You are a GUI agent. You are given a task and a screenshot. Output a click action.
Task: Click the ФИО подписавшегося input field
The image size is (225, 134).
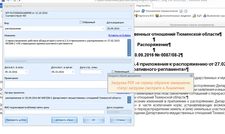pos(55,112)
